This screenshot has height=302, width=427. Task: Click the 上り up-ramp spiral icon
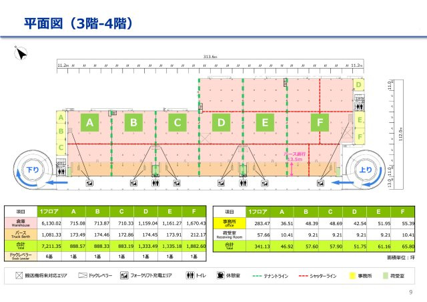click(366, 170)
